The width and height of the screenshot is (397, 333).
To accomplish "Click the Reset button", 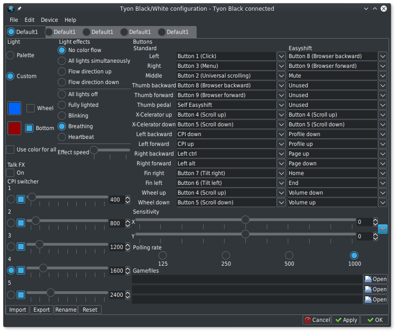I will pyautogui.click(x=90, y=310).
